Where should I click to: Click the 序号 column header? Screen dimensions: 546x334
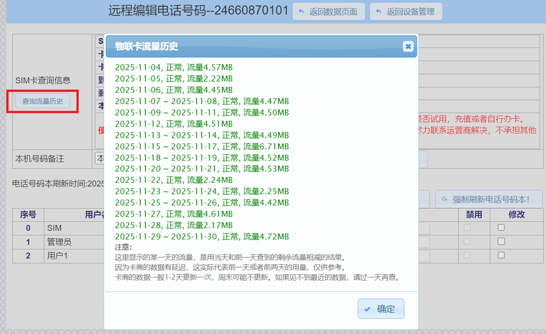click(x=28, y=215)
